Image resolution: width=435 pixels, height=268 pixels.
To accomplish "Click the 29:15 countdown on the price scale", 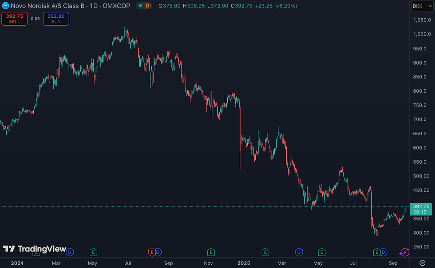I will click(x=420, y=212).
